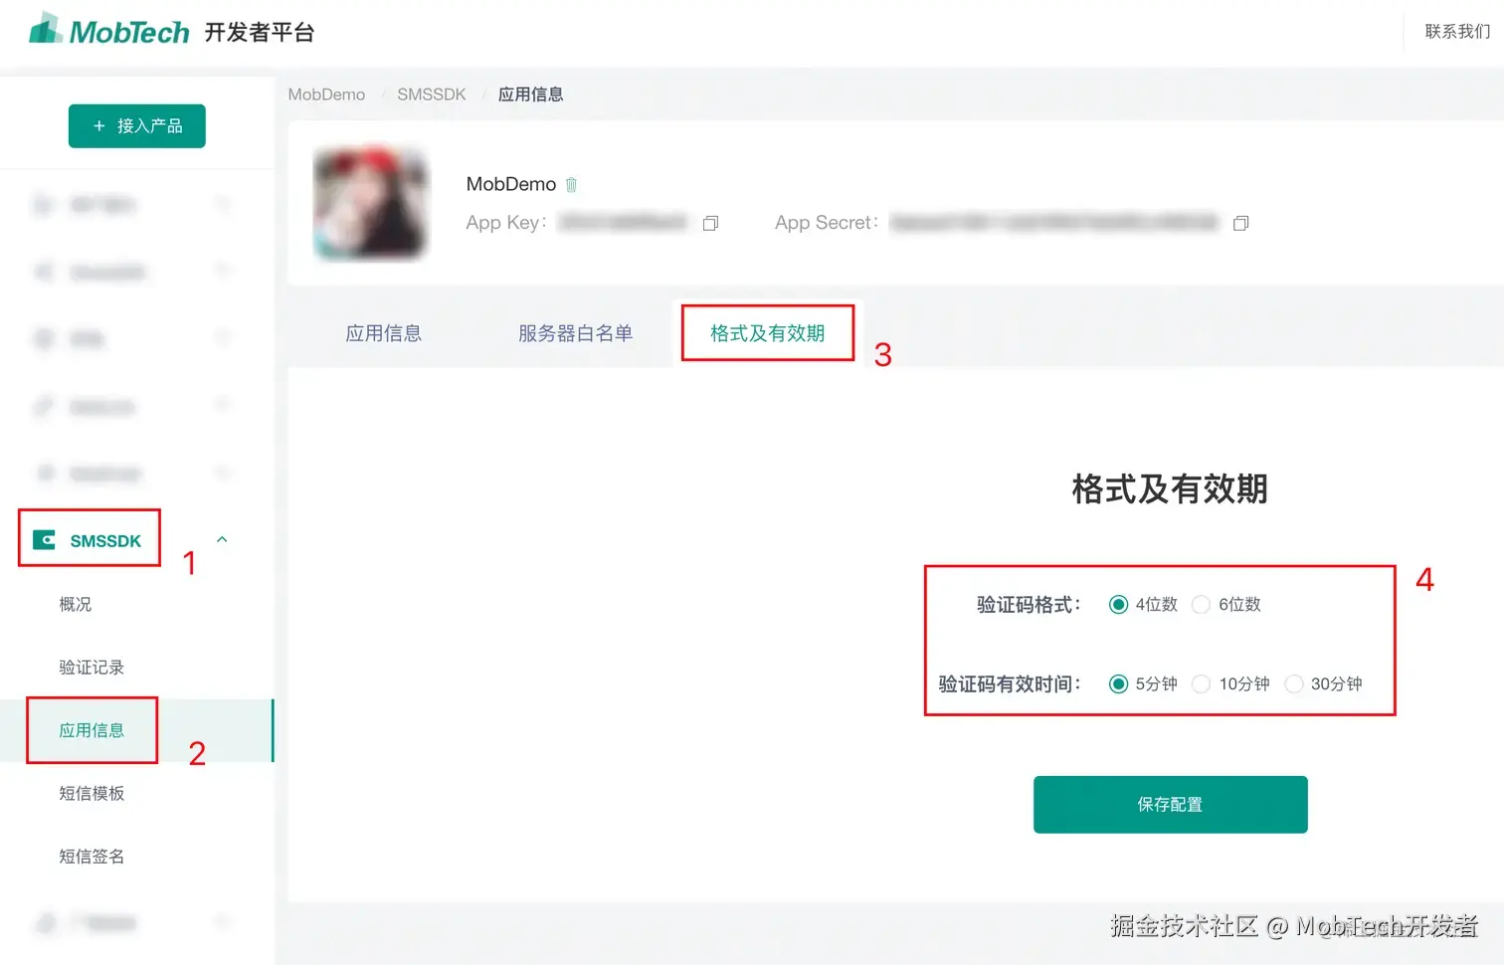Set validity time to 5分钟
1504x965 pixels.
pos(1118,684)
